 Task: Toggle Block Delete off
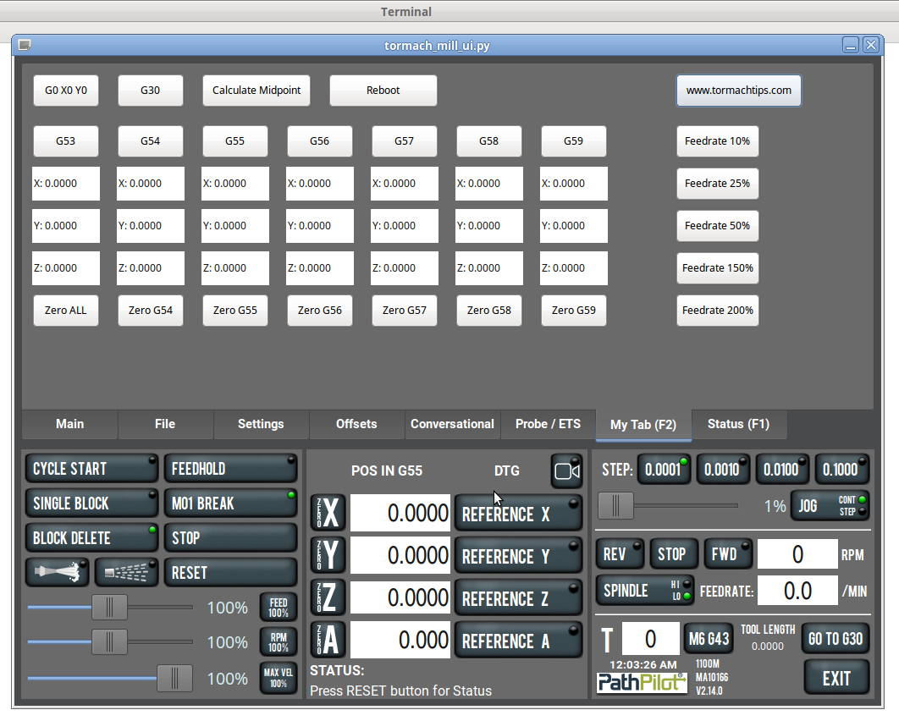point(91,538)
